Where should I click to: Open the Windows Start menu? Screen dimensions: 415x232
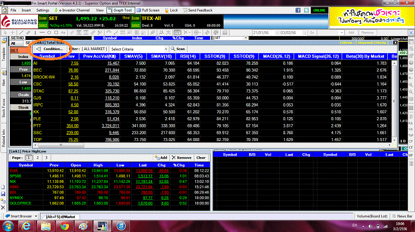[8, 226]
